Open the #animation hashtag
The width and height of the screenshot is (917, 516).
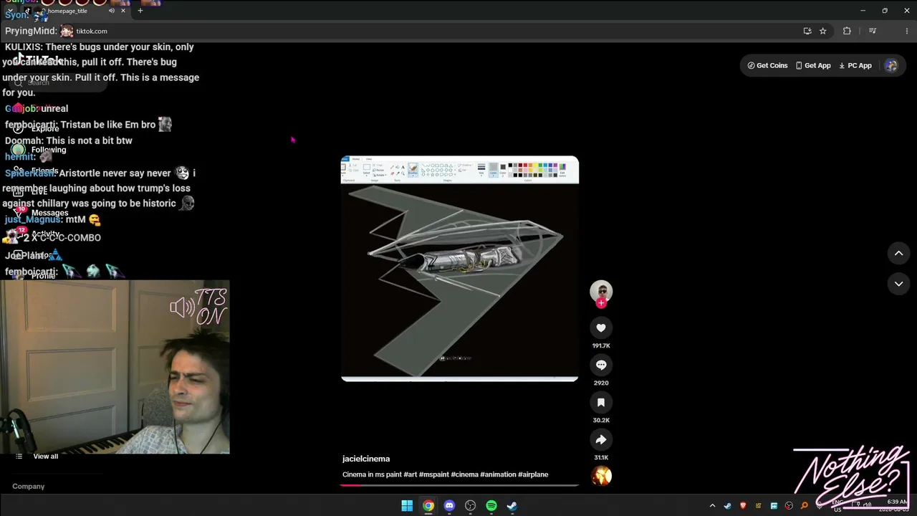[x=498, y=474]
